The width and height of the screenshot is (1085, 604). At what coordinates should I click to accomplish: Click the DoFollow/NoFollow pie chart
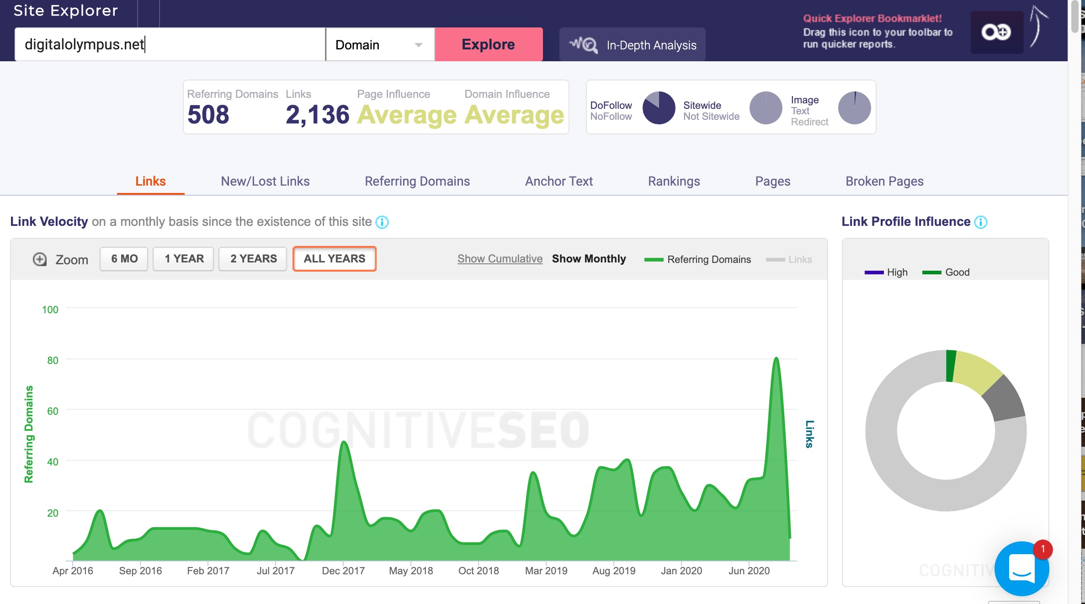[659, 108]
